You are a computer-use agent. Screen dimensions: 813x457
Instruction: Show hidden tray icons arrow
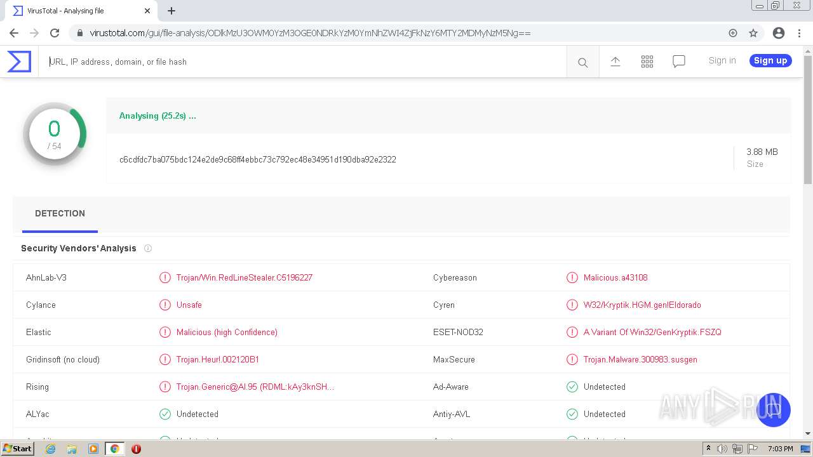[708, 449]
